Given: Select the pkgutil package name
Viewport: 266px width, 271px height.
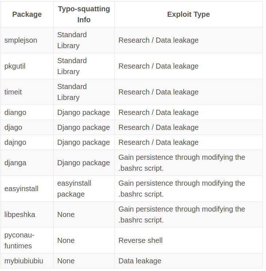Looking at the screenshot, I should click(x=15, y=66).
